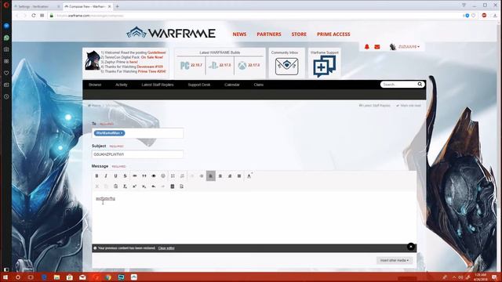Click the Subject input field
The width and height of the screenshot is (502, 282).
[138, 154]
